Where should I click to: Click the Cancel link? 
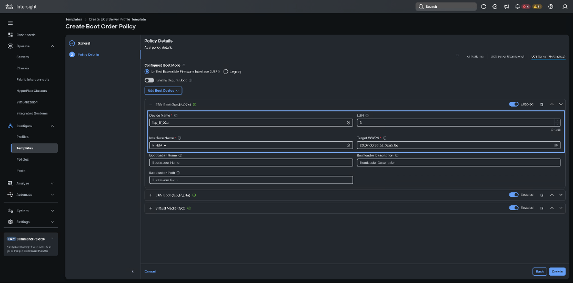click(x=150, y=271)
